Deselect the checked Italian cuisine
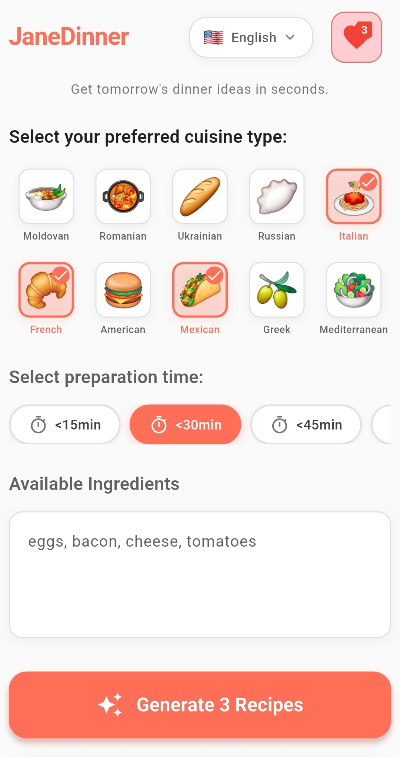Screen dimensions: 400x757 354,197
